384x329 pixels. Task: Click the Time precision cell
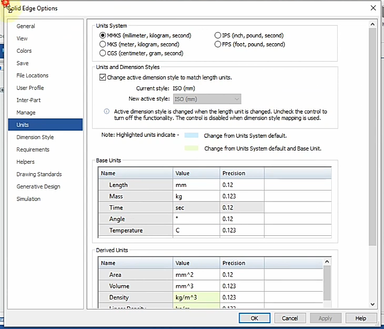point(242,207)
